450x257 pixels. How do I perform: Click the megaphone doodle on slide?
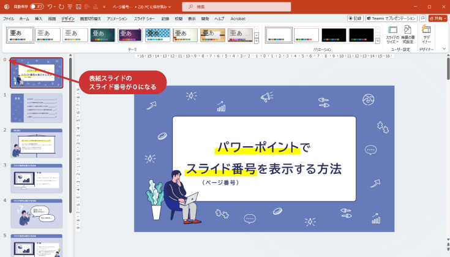[x=267, y=97]
